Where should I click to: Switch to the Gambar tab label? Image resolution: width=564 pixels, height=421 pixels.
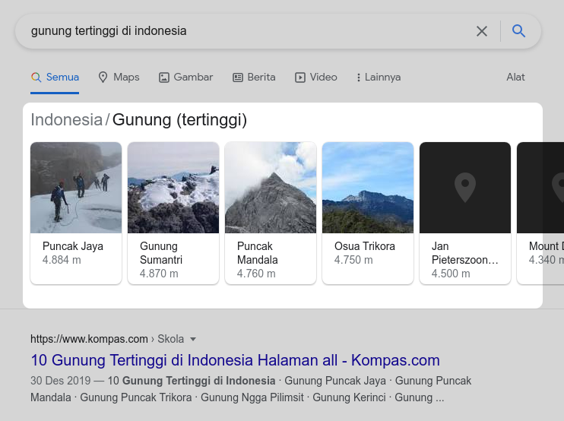[193, 77]
